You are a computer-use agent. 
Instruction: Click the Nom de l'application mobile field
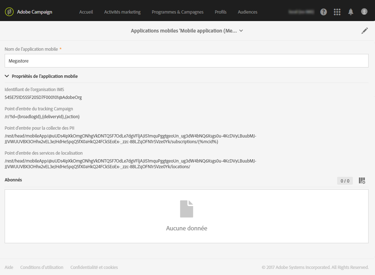186,61
